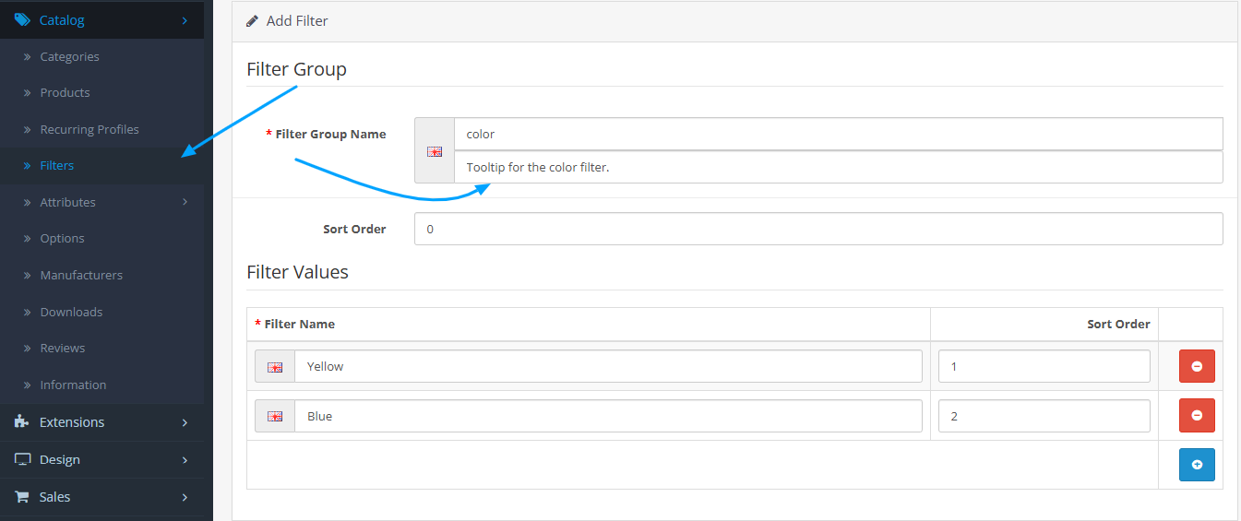
Task: Remove the Yellow filter row
Action: (1197, 366)
